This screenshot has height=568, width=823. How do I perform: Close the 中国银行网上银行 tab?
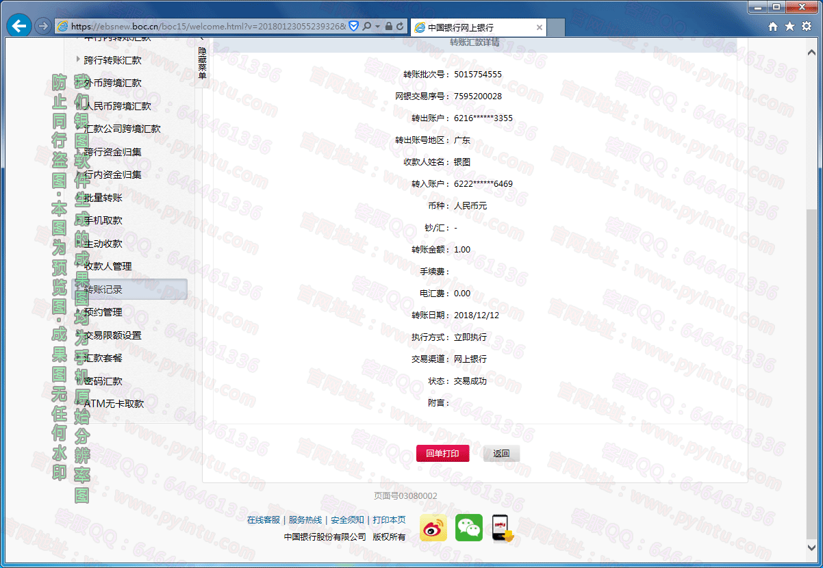tap(539, 27)
